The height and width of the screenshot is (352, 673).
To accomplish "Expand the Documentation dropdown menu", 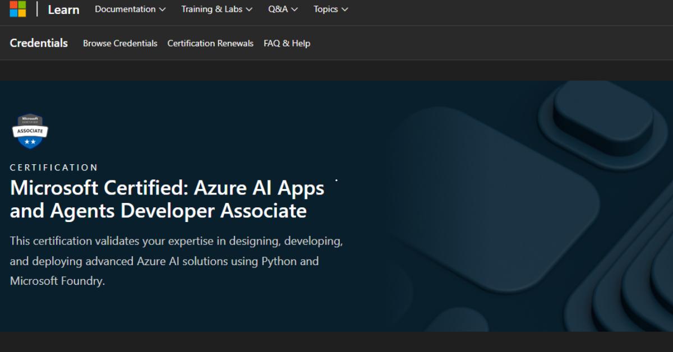I will pos(130,9).
